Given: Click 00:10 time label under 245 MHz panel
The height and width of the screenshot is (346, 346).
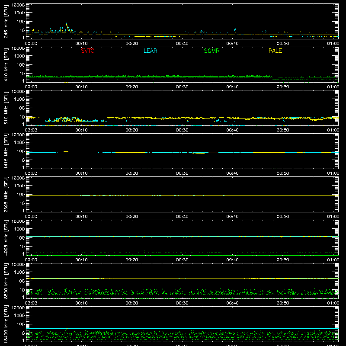Looking at the screenshot, I should (x=81, y=44).
